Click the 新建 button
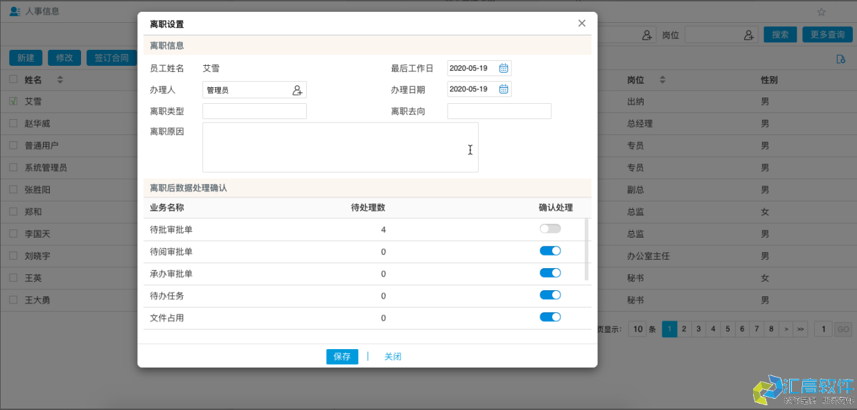 coord(25,58)
